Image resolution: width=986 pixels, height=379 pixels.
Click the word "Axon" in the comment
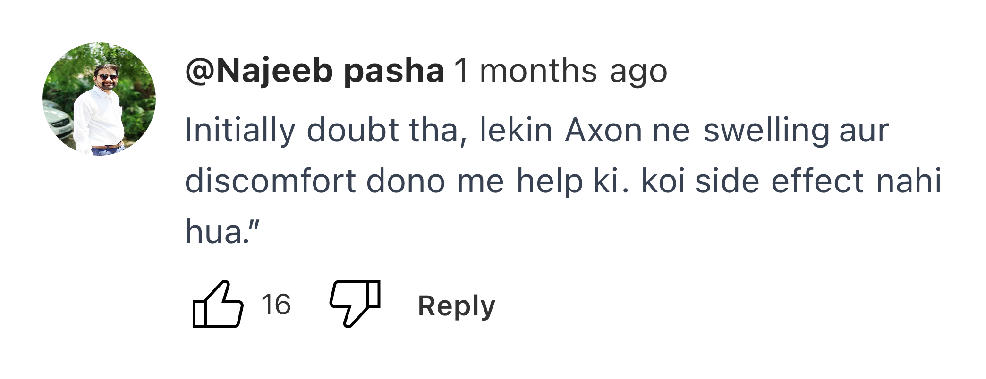point(603,131)
